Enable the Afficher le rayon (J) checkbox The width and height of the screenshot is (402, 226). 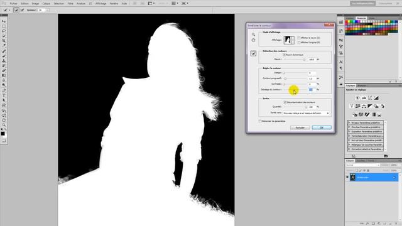(299, 38)
